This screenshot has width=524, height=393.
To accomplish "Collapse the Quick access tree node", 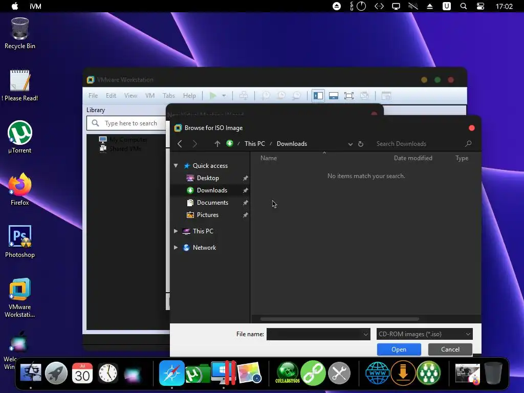I will [176, 166].
